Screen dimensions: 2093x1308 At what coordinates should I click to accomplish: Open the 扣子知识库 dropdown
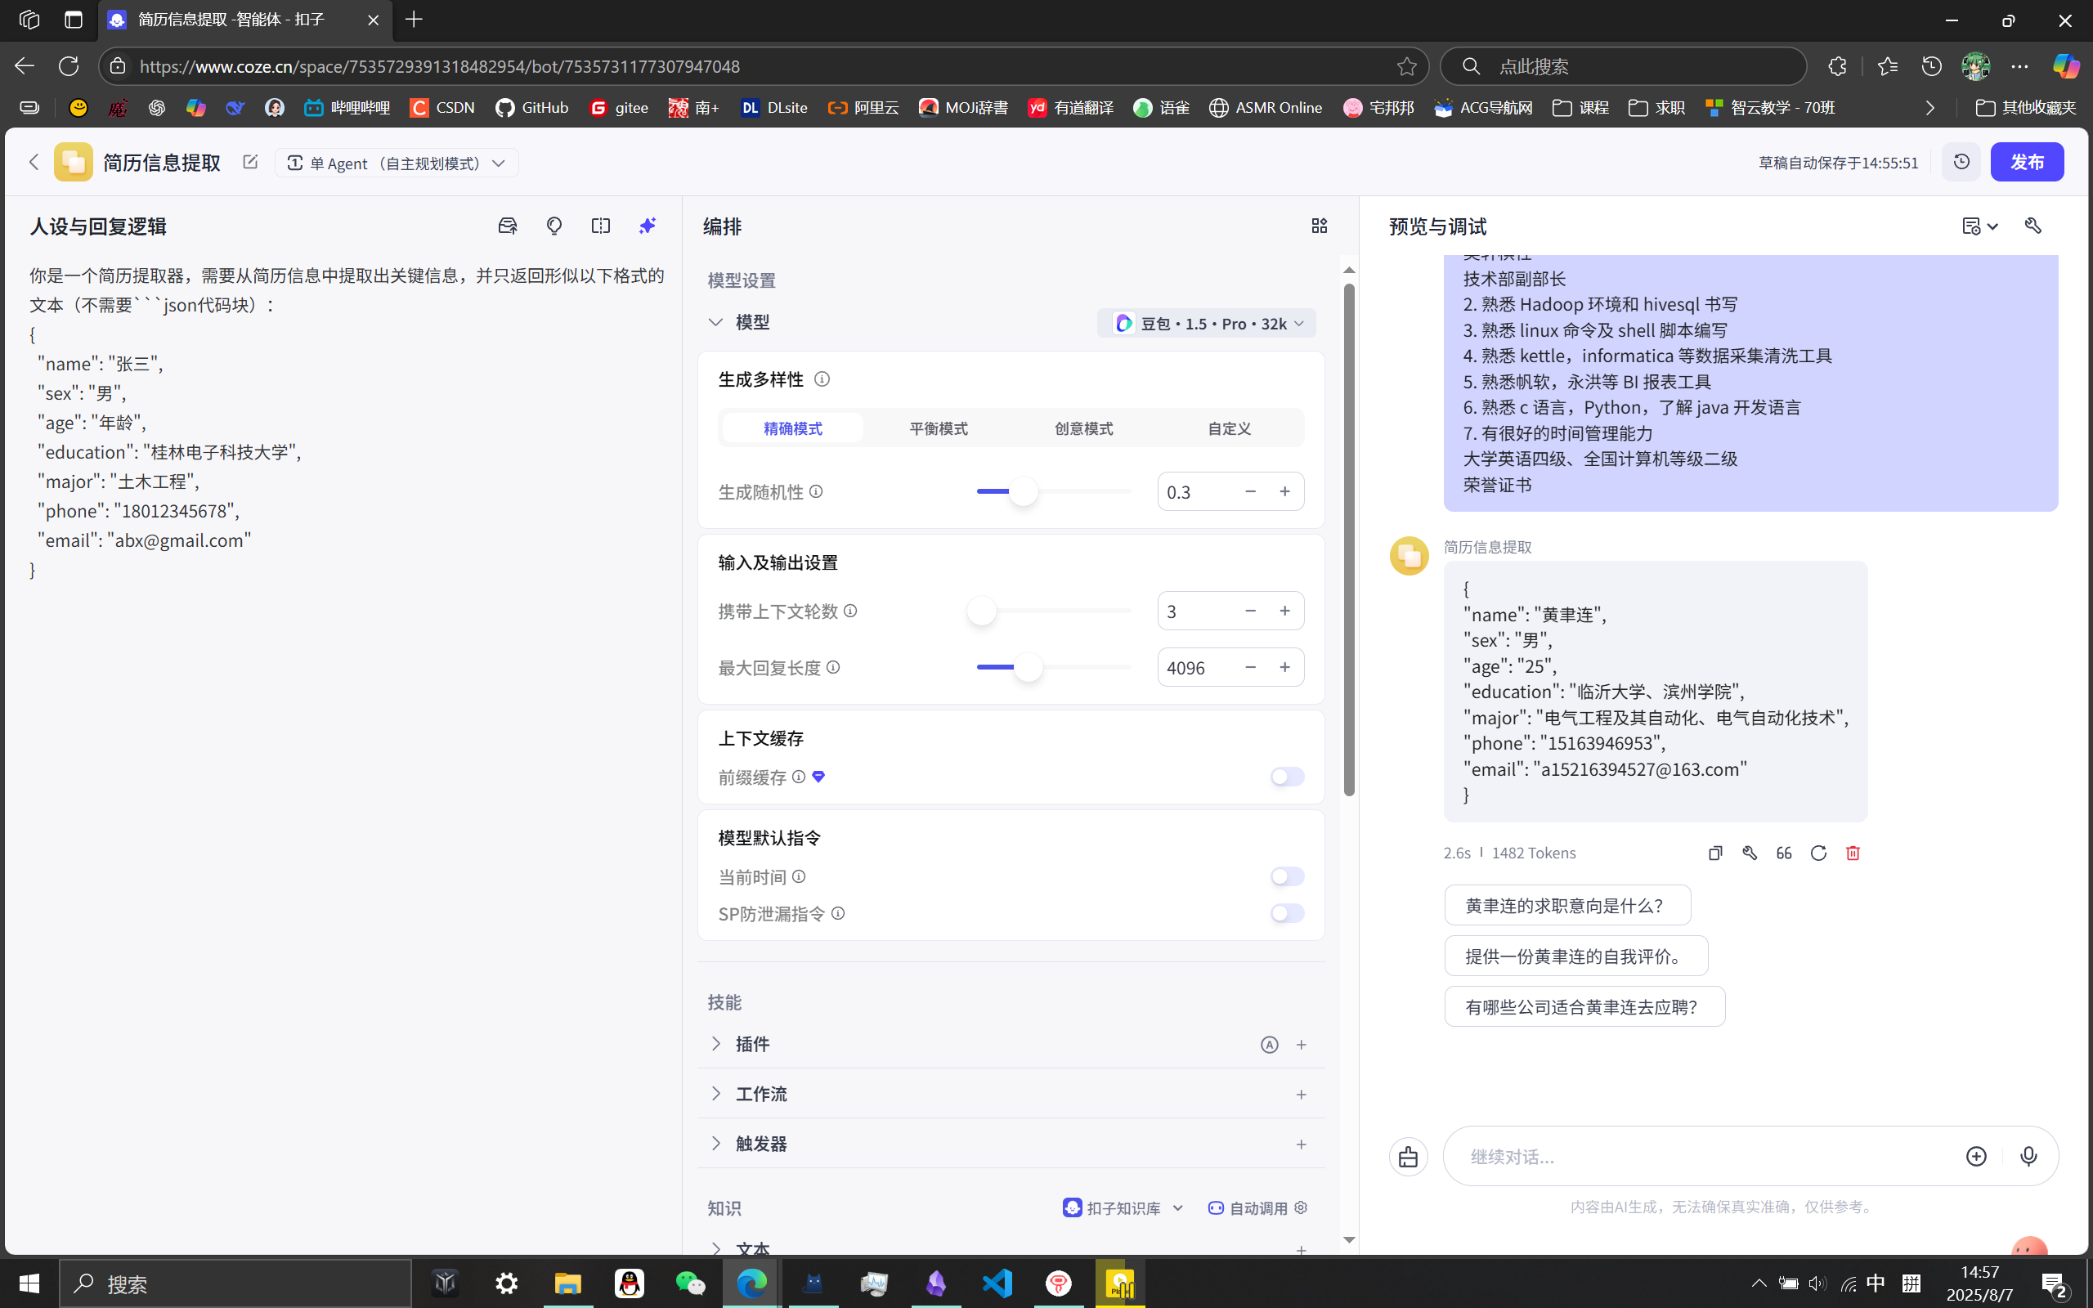tap(1123, 1207)
